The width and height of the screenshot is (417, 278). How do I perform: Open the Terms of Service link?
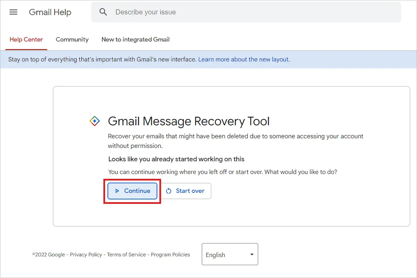(x=126, y=255)
